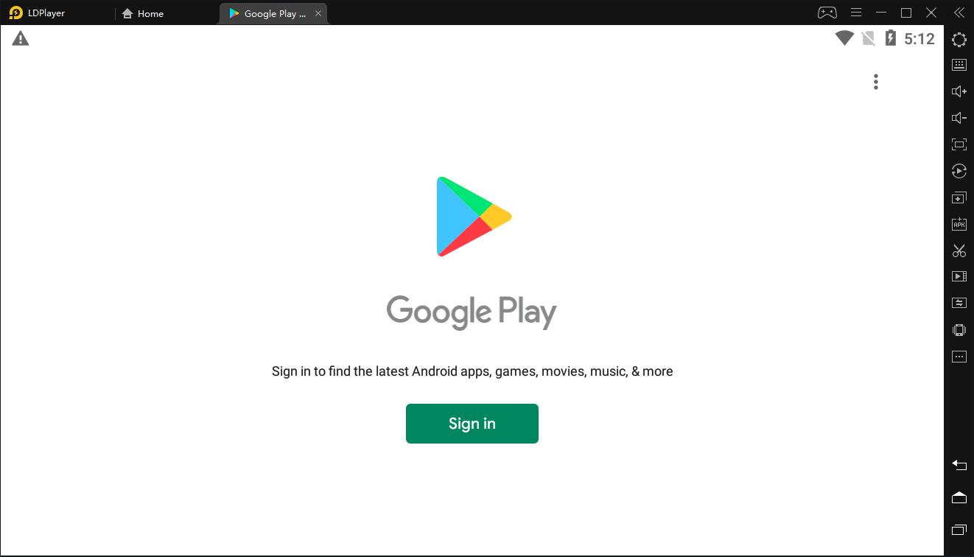Viewport: 974px width, 557px height.
Task: Open keyboard mapping tool in sidebar
Action: coord(959,65)
